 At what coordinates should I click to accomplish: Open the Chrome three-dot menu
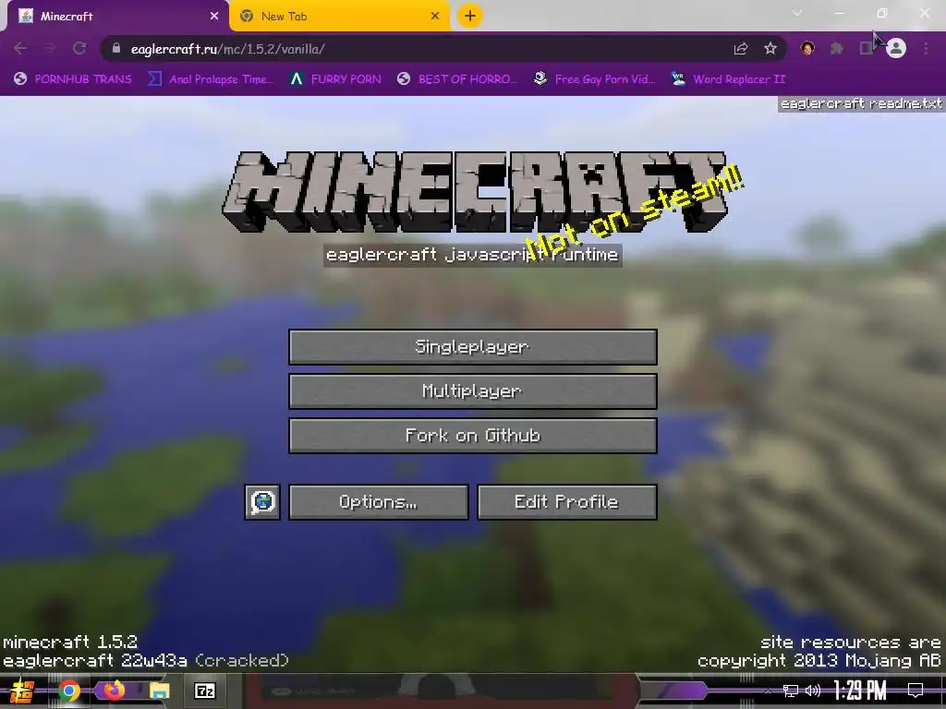point(926,48)
